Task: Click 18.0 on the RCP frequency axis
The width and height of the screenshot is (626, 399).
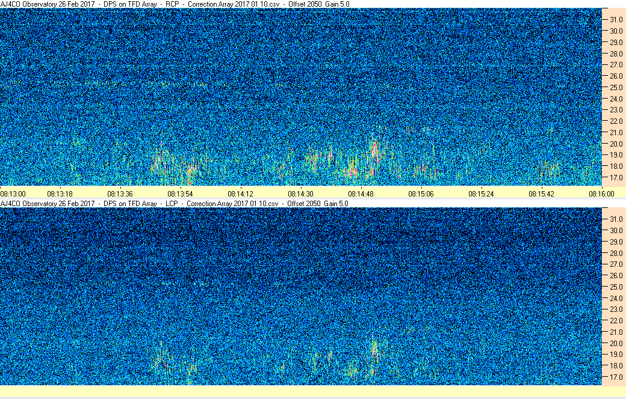Action: [616, 166]
